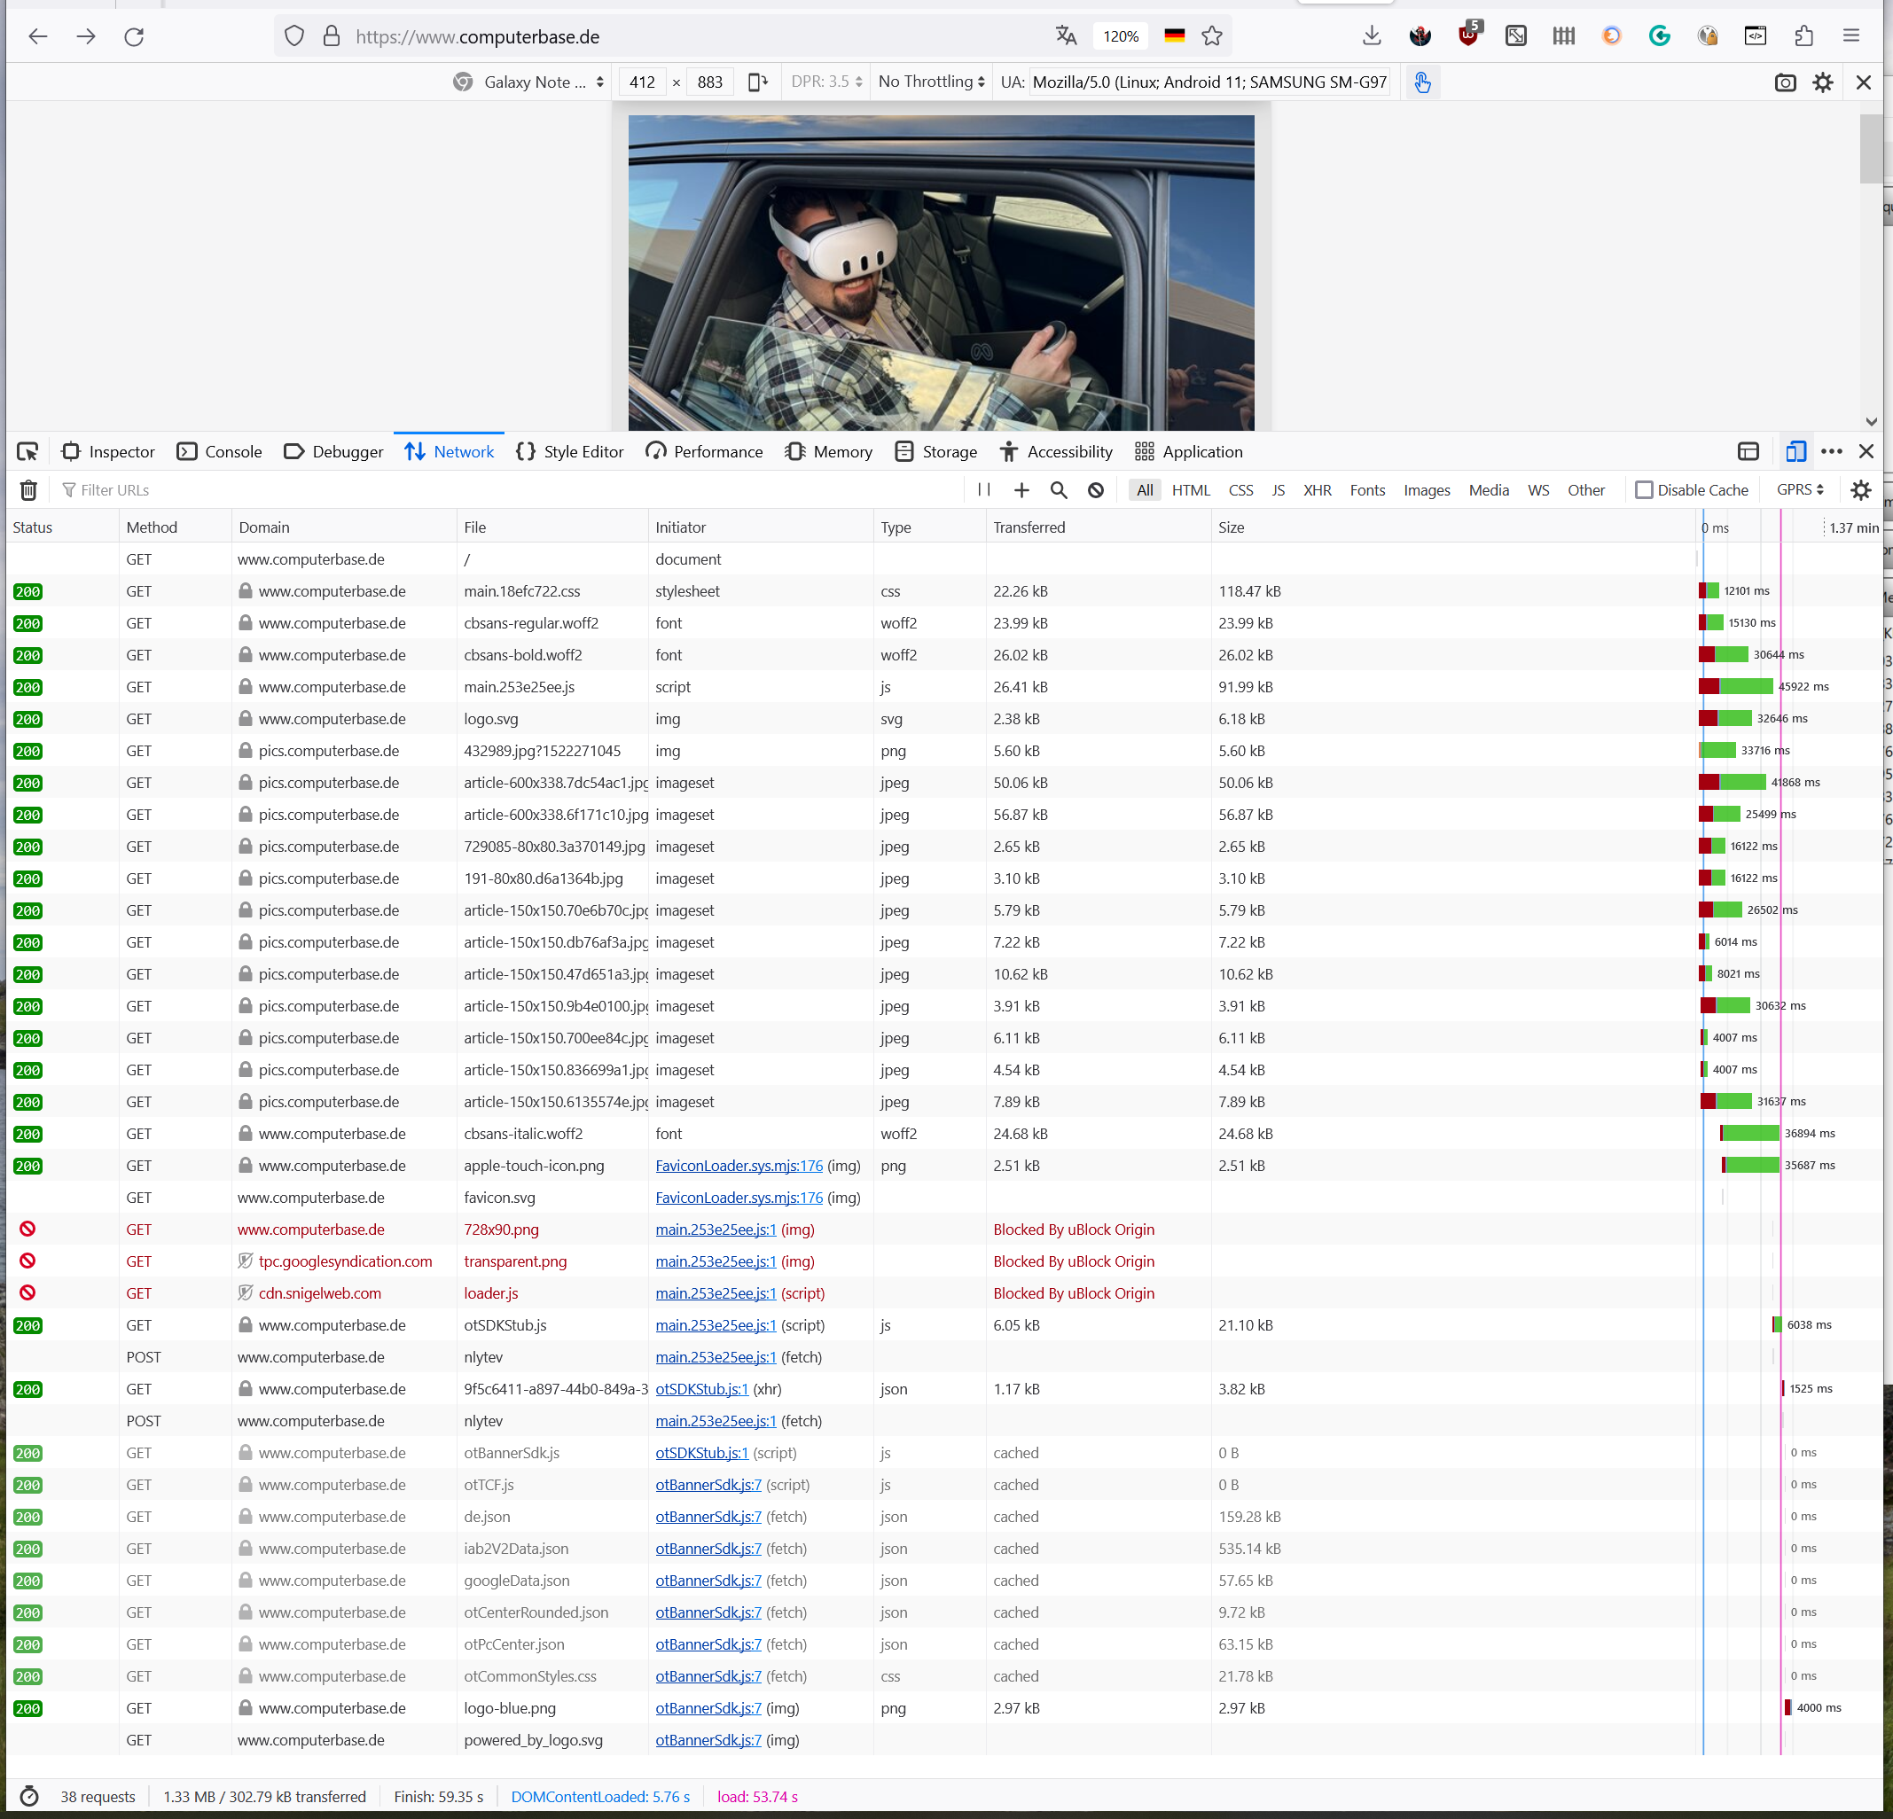The width and height of the screenshot is (1893, 1819).
Task: Enable the Disable Cache checkbox
Action: pyautogui.click(x=1644, y=490)
